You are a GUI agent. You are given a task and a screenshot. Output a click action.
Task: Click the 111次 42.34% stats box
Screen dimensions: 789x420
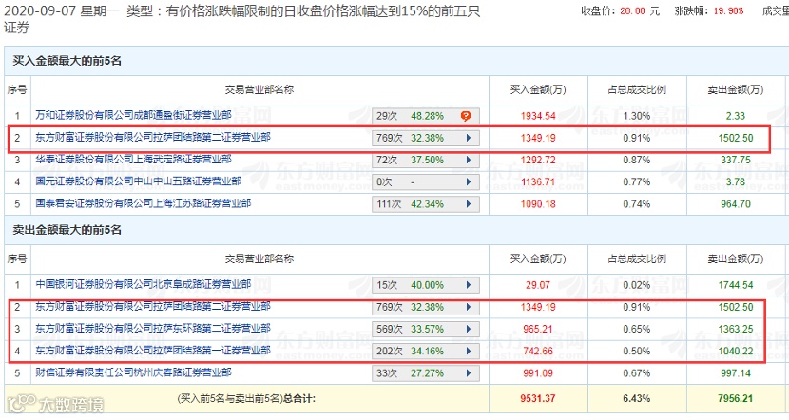[x=426, y=204]
